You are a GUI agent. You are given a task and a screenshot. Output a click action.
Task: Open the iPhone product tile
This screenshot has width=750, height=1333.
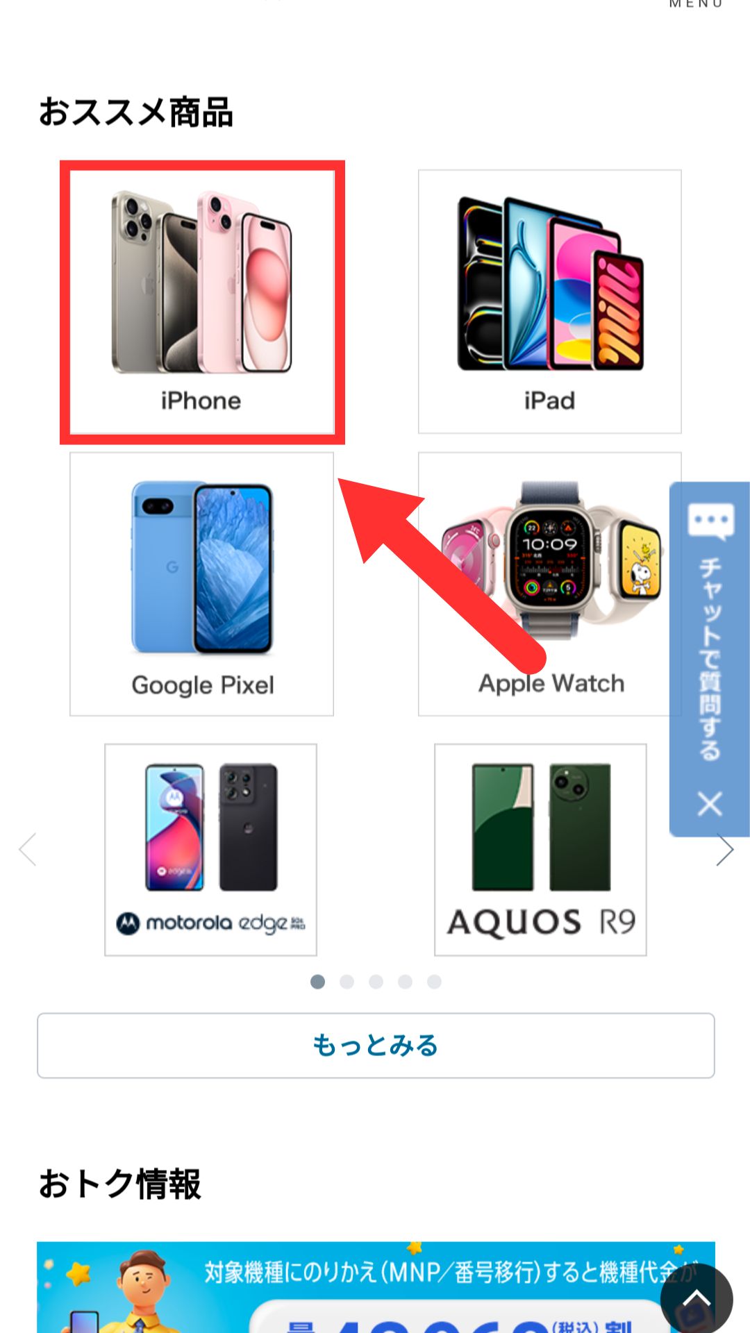click(202, 302)
